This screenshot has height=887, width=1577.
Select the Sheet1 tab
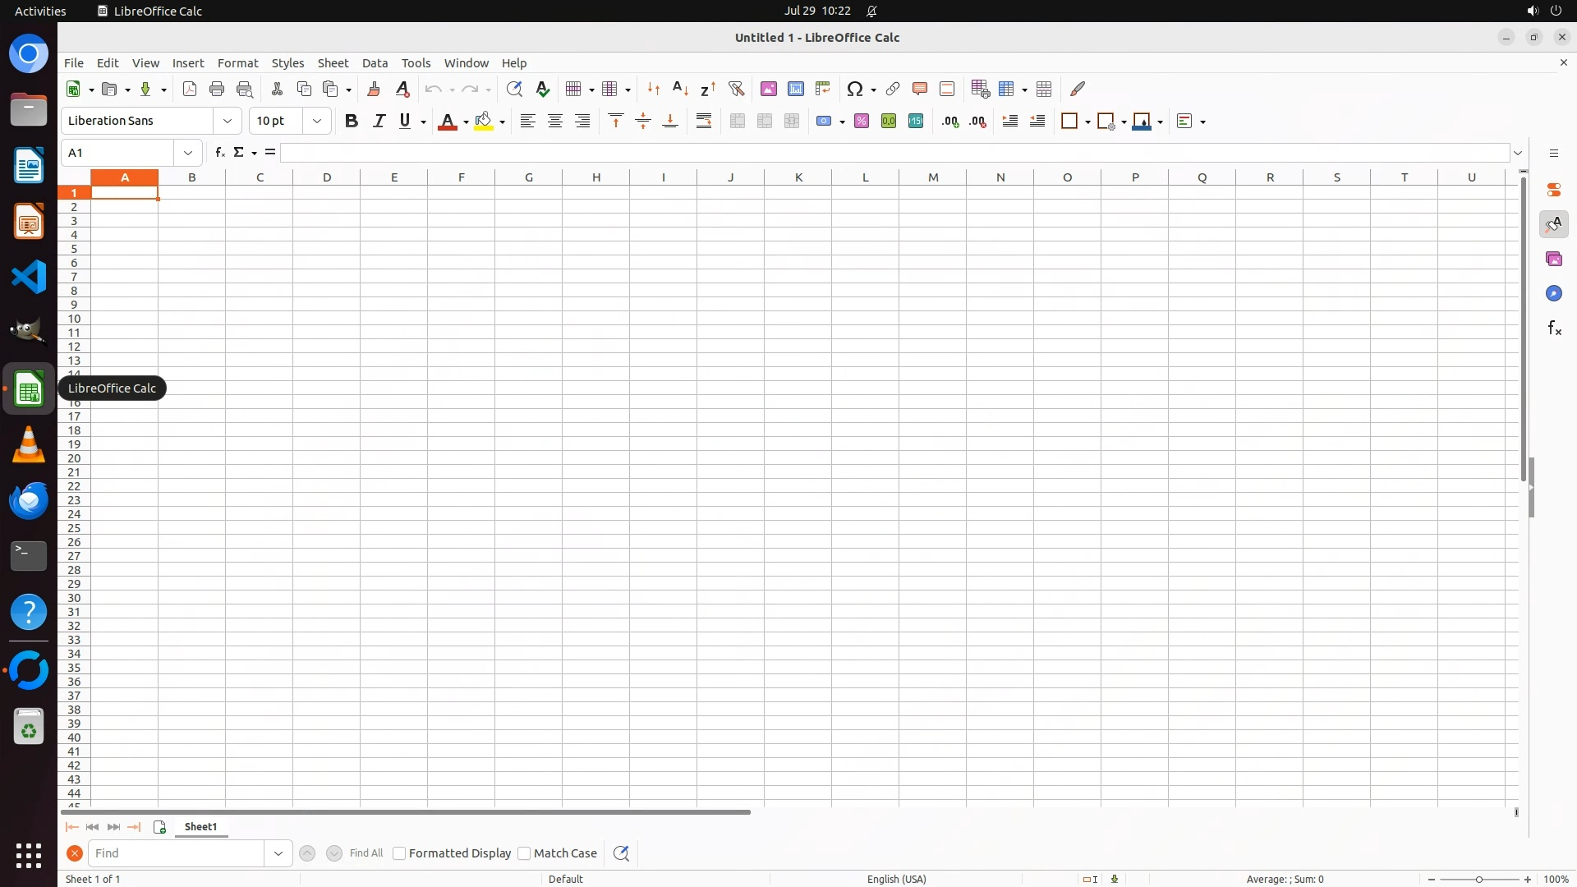click(200, 827)
